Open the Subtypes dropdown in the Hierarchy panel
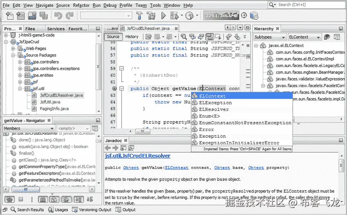The width and height of the screenshot is (347, 215). point(270,37)
